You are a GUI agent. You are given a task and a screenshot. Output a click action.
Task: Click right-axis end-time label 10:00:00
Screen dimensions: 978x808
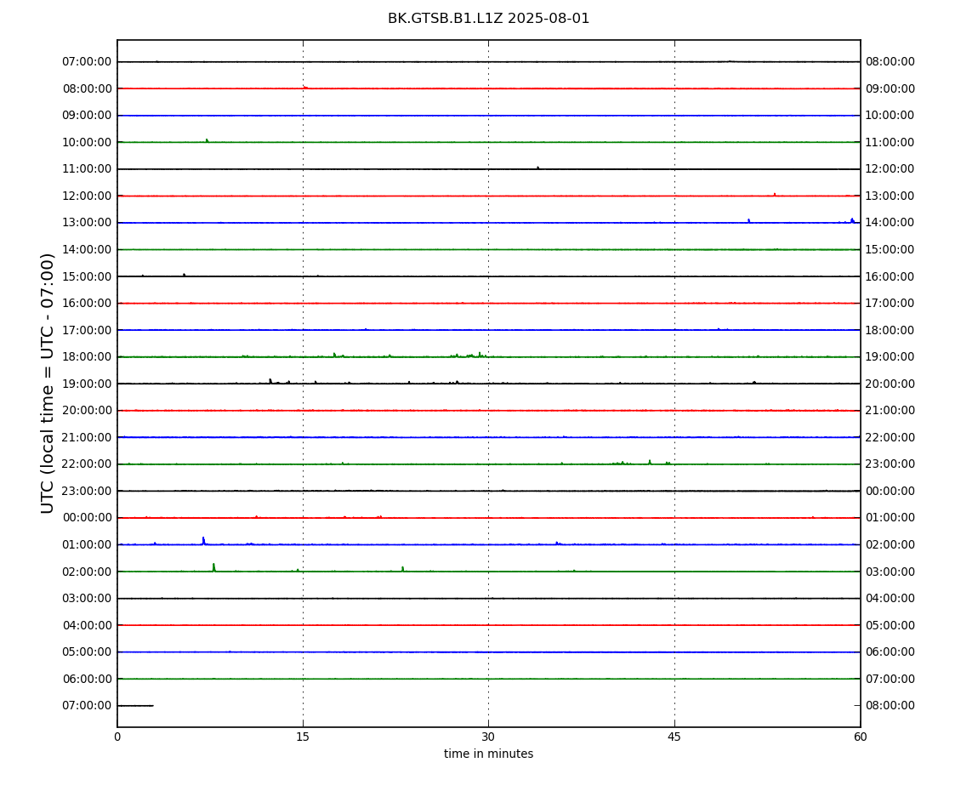tap(890, 116)
